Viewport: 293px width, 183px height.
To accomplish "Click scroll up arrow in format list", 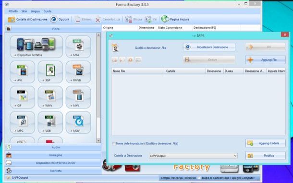I will coord(98,35).
